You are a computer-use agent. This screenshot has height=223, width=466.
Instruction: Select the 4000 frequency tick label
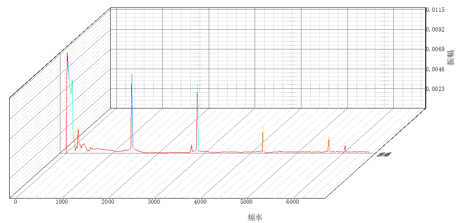(x=200, y=202)
